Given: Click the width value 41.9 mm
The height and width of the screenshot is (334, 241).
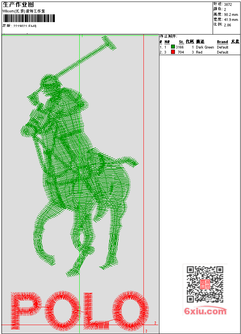Looking at the screenshot, I should (231, 20).
